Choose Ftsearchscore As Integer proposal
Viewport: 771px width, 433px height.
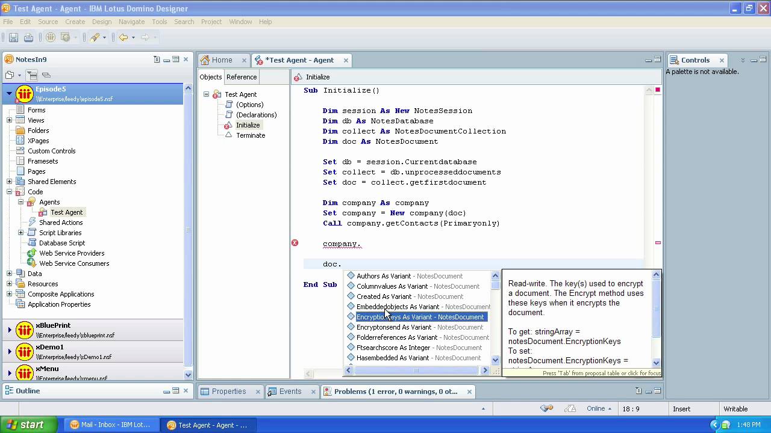[x=419, y=348]
